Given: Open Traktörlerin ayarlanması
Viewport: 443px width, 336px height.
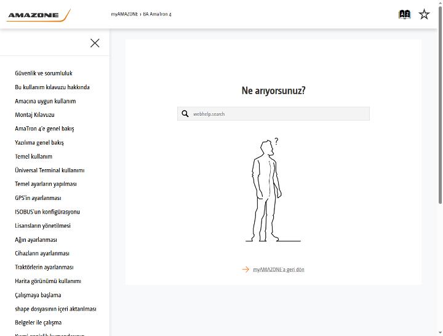Looking at the screenshot, I should [x=44, y=267].
